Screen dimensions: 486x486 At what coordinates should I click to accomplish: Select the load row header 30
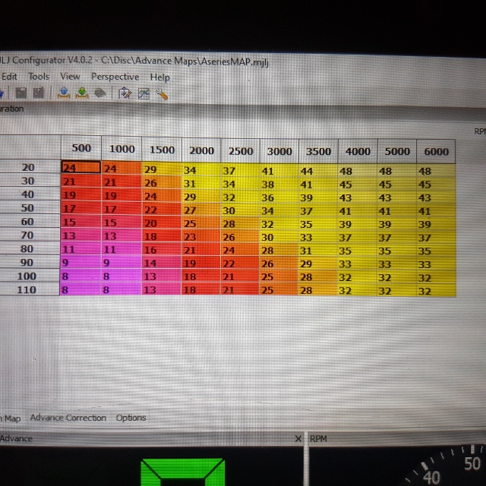28,181
